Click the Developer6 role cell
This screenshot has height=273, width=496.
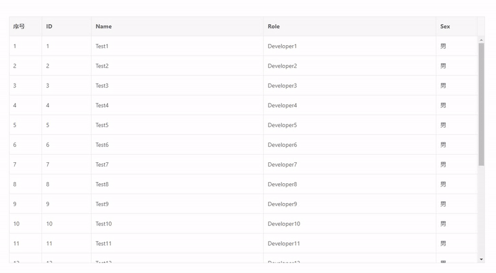(282, 145)
